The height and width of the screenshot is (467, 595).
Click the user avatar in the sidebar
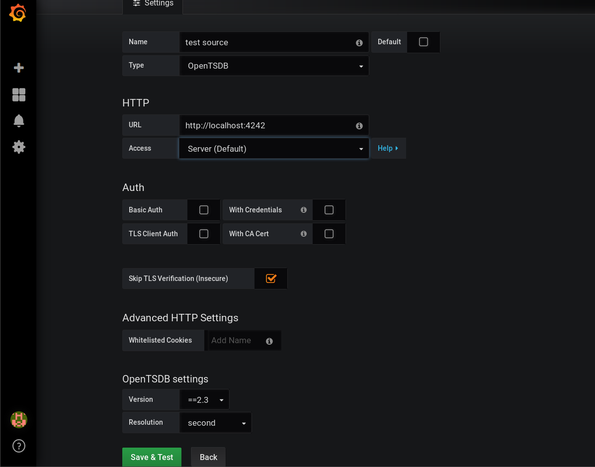tap(18, 419)
